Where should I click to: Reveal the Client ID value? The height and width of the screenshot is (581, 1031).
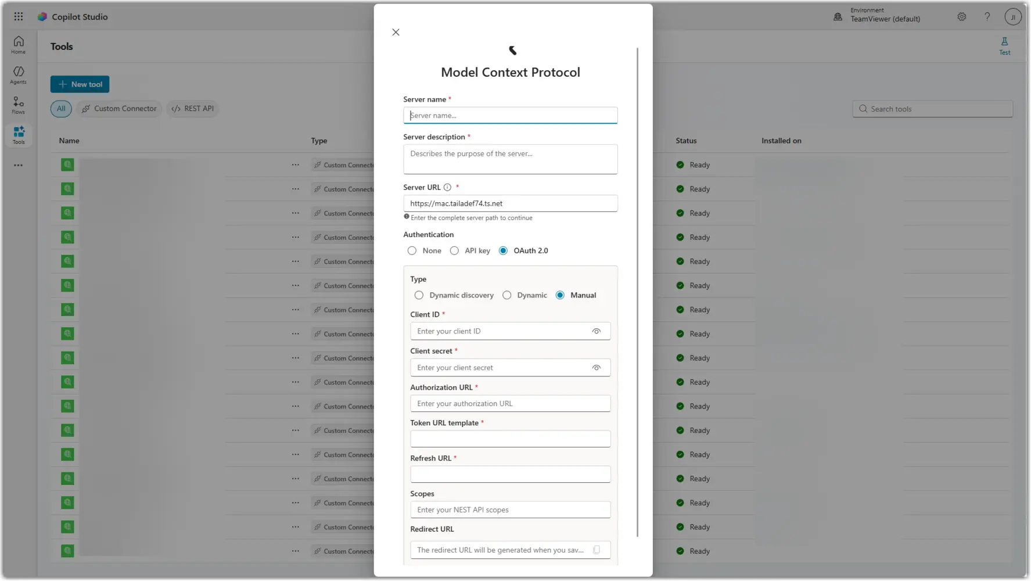pos(597,331)
